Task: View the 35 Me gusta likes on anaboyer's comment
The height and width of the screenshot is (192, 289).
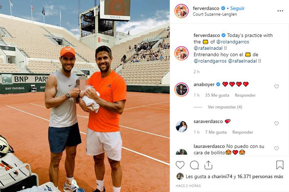Action: click(217, 95)
